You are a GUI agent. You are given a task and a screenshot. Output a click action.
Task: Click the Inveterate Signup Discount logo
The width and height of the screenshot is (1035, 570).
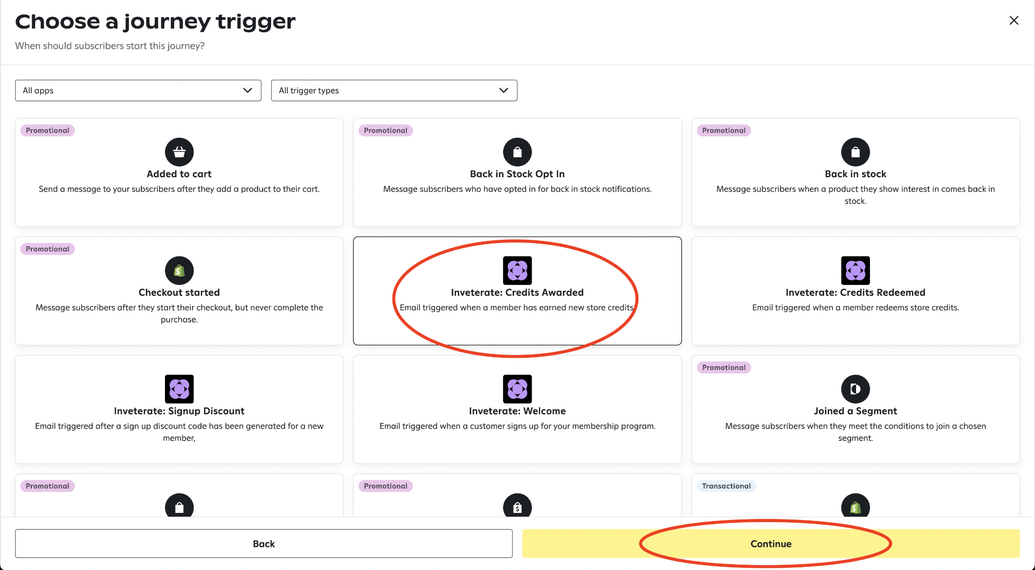click(179, 389)
